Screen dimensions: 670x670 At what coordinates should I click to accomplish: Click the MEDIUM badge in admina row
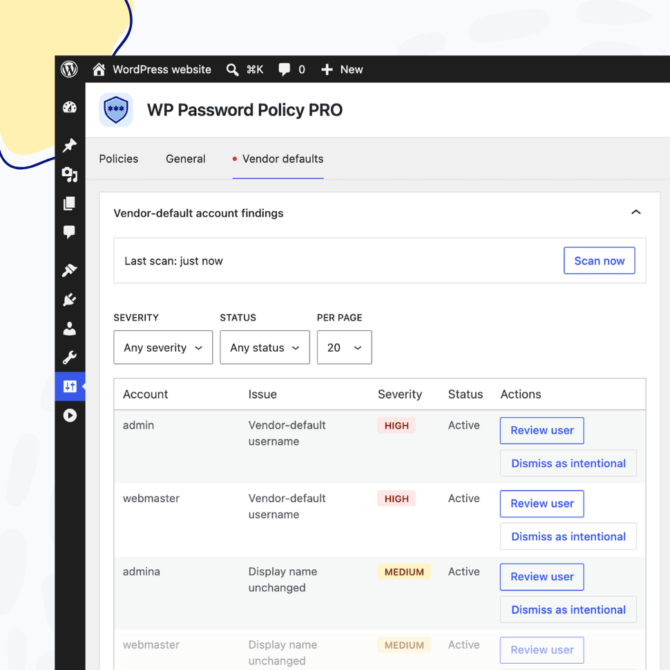(x=404, y=572)
